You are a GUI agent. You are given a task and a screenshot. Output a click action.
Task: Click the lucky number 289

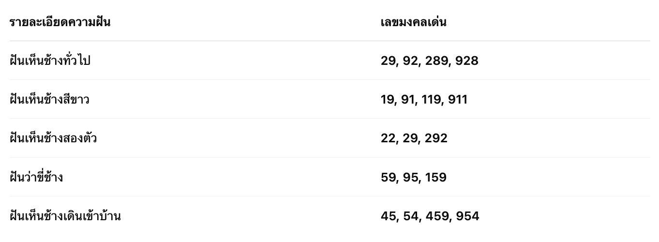437,61
